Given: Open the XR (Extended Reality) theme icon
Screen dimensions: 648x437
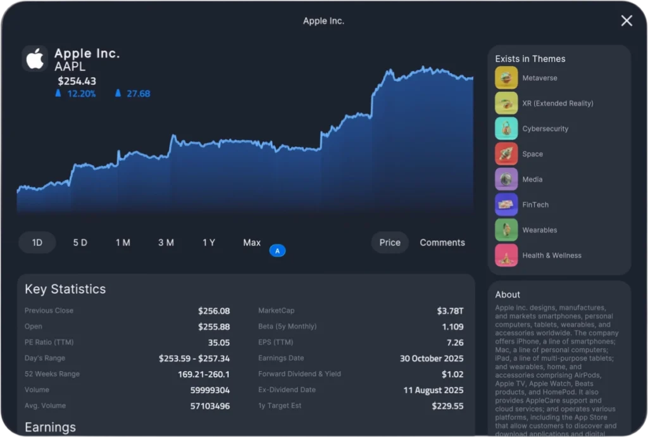Looking at the screenshot, I should (x=506, y=103).
